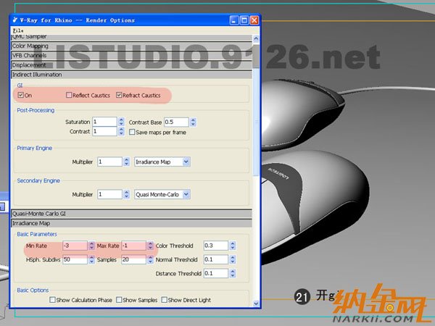This screenshot has width=435, height=326.
Task: Click the vertical scrollbar thumb
Action: 256,109
